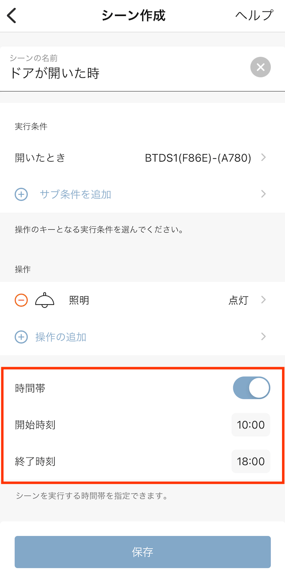
Task: Open ヘルプ in the top bar
Action: [x=254, y=16]
